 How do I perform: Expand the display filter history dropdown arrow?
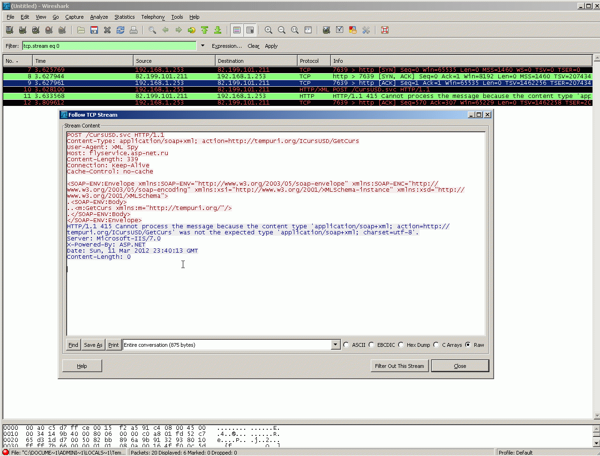pos(203,46)
